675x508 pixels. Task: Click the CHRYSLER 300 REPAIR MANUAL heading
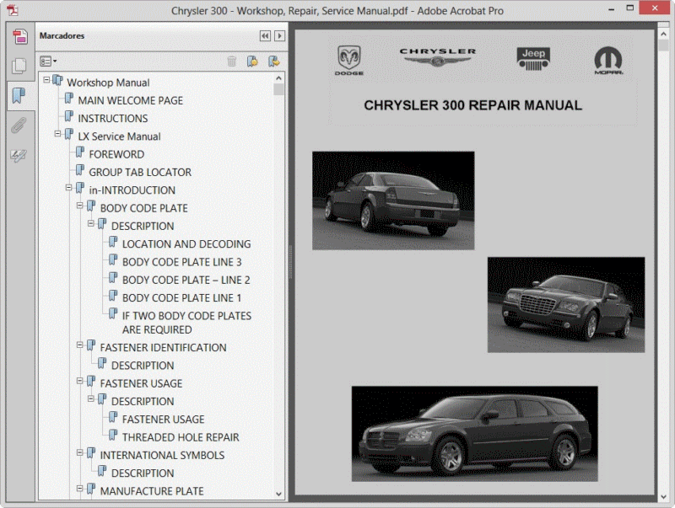(x=472, y=105)
